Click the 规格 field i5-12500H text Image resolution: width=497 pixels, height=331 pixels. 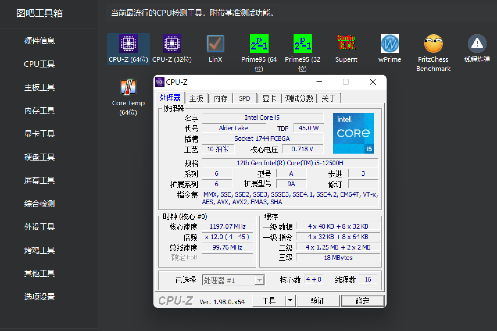290,163
